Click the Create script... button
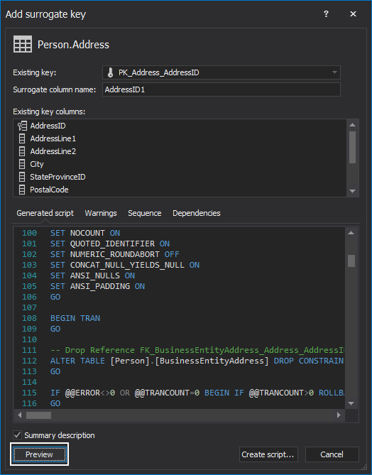The height and width of the screenshot is (475, 372). 268,454
